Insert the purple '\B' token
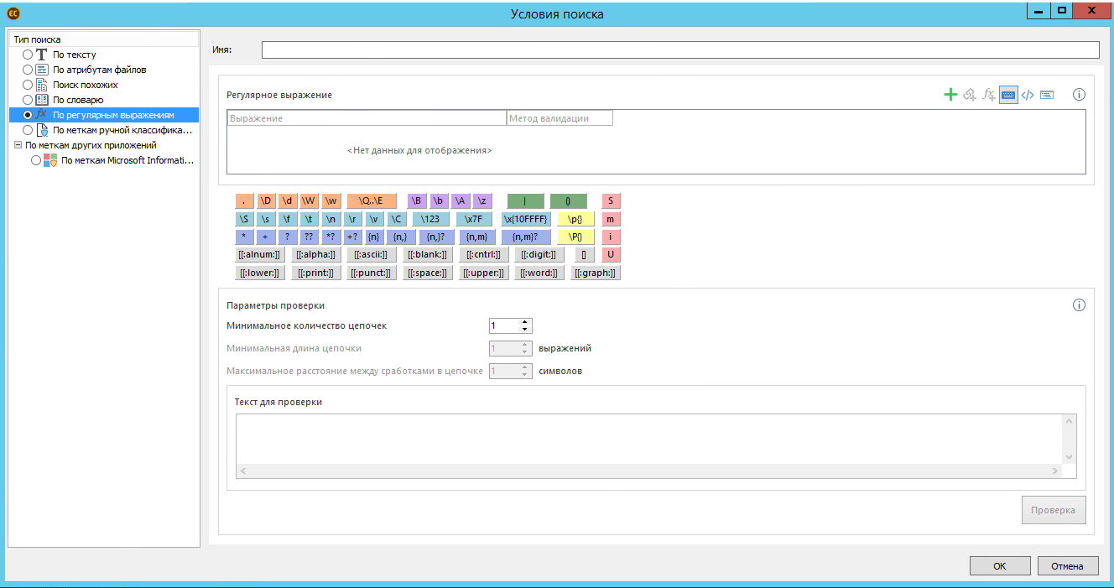The image size is (1114, 588). point(417,201)
